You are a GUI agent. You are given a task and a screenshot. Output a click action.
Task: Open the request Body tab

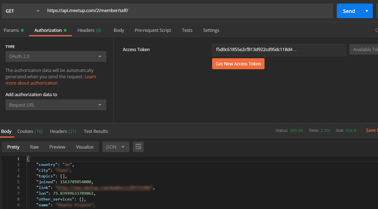coord(119,30)
